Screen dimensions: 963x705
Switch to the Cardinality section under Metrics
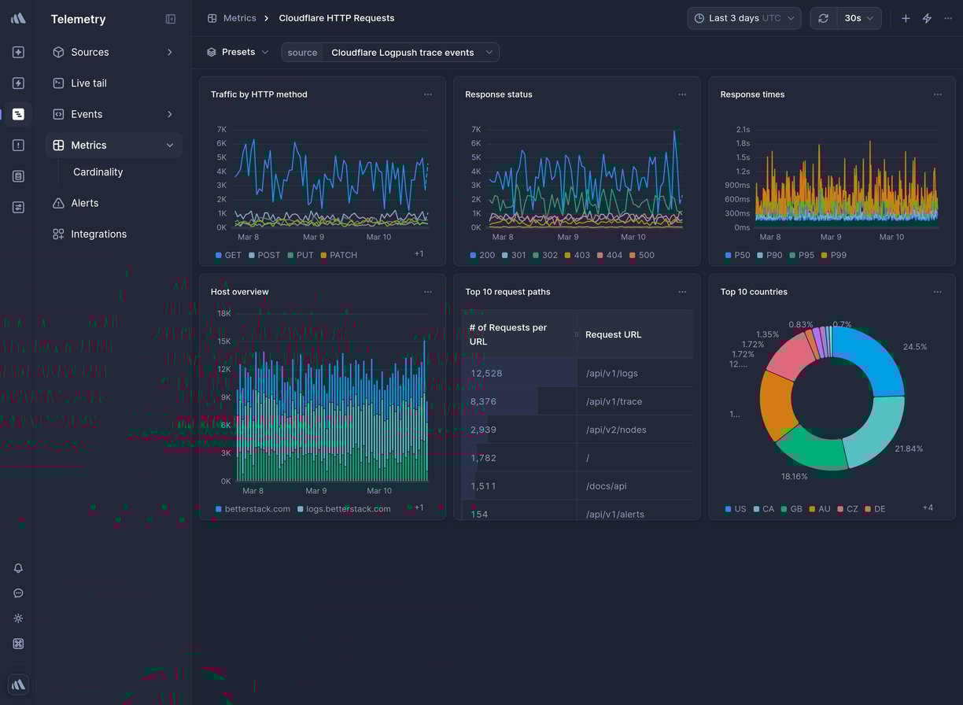(98, 172)
